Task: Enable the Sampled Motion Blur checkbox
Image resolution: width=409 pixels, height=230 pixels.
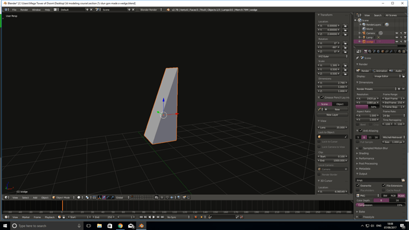Action: coord(361,148)
